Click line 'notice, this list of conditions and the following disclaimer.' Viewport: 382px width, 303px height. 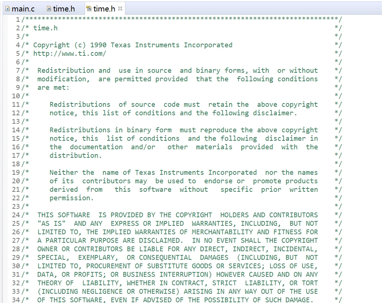tap(173, 113)
